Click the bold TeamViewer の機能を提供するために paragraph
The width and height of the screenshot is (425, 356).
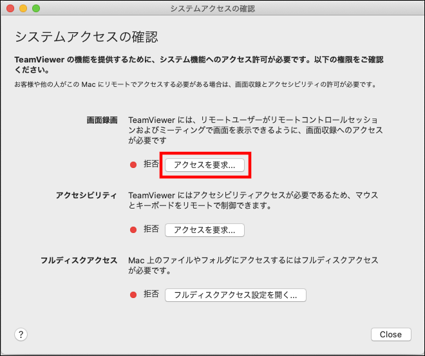pos(199,64)
